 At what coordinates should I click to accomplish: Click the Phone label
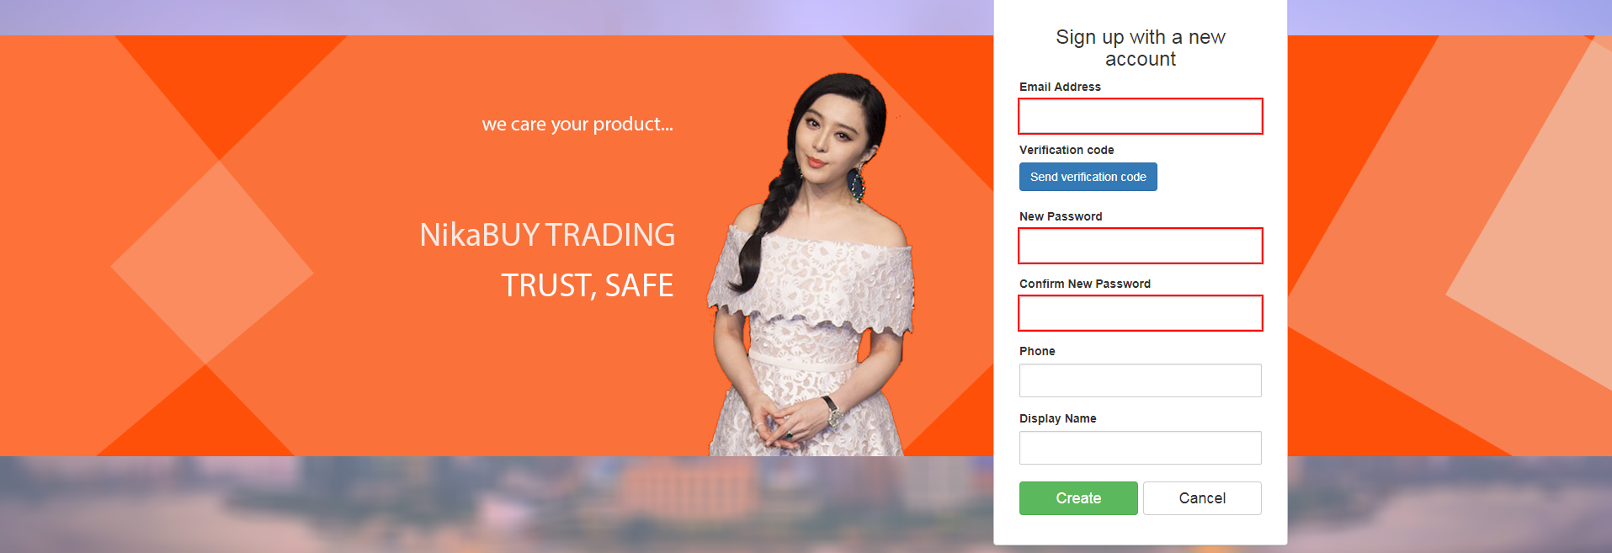[1037, 351]
